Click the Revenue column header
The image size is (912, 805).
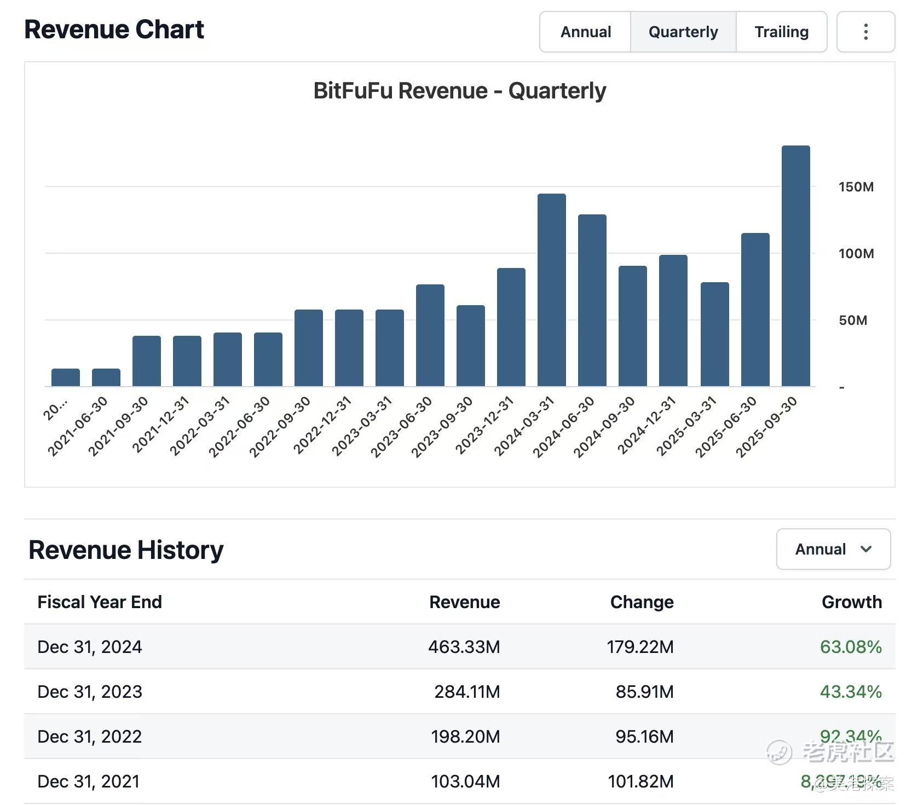[x=464, y=602]
